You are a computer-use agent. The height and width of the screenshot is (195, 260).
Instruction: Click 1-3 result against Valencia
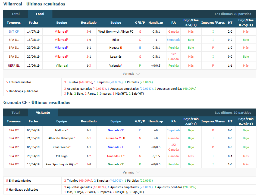coord(89,66)
